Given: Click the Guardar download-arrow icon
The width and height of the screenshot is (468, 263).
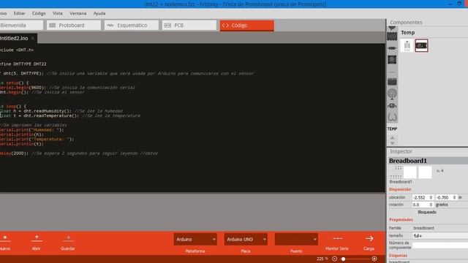Looking at the screenshot, I should pos(68,238).
